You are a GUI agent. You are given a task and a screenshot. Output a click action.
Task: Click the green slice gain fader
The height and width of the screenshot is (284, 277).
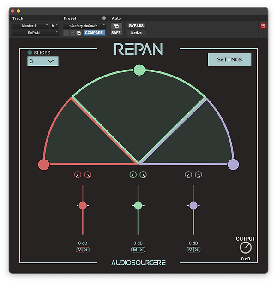[x=138, y=206]
